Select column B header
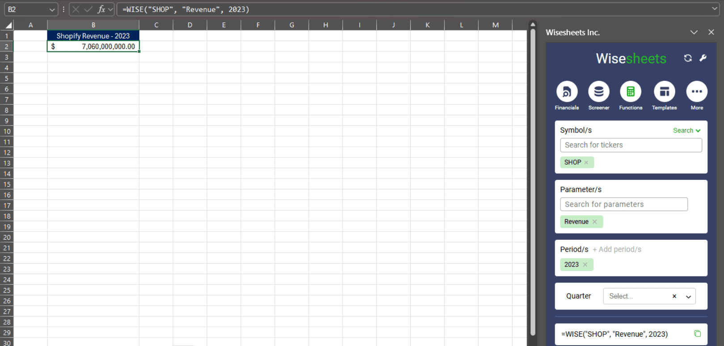 [93, 25]
